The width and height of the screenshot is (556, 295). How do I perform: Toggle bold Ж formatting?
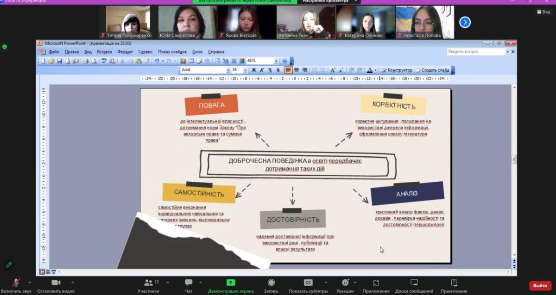point(253,70)
